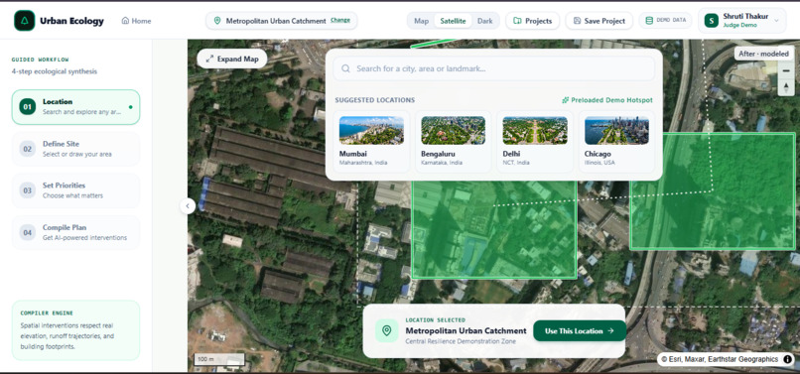Expand the Shruti Thakur account dropdown chevron
800x374 pixels.
776,21
